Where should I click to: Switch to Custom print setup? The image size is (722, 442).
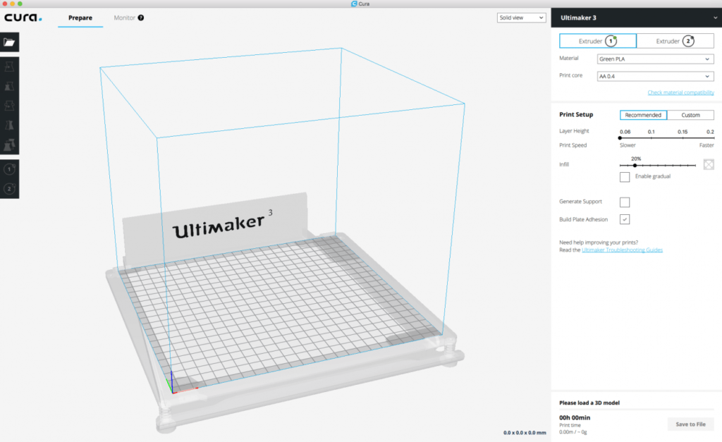click(x=691, y=114)
